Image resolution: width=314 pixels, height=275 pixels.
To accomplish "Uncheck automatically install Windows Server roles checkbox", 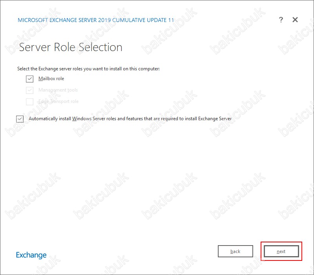I will click(20, 119).
